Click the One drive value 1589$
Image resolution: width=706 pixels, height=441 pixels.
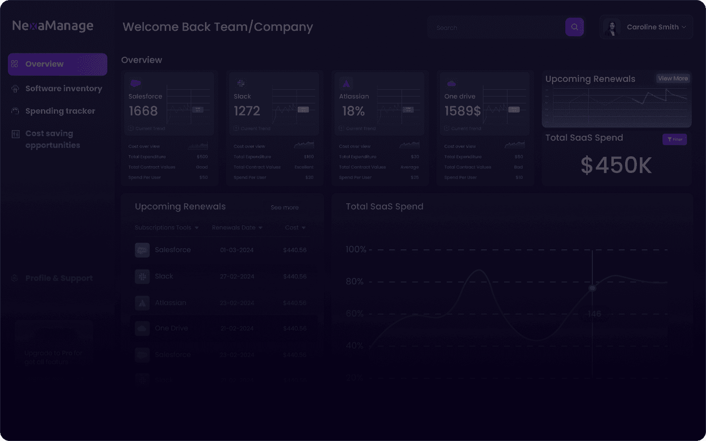pyautogui.click(x=462, y=111)
